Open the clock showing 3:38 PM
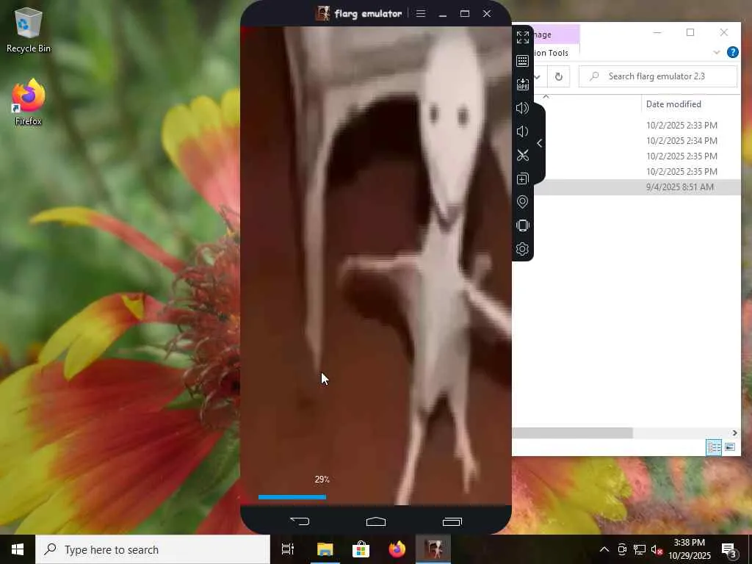 tap(689, 549)
